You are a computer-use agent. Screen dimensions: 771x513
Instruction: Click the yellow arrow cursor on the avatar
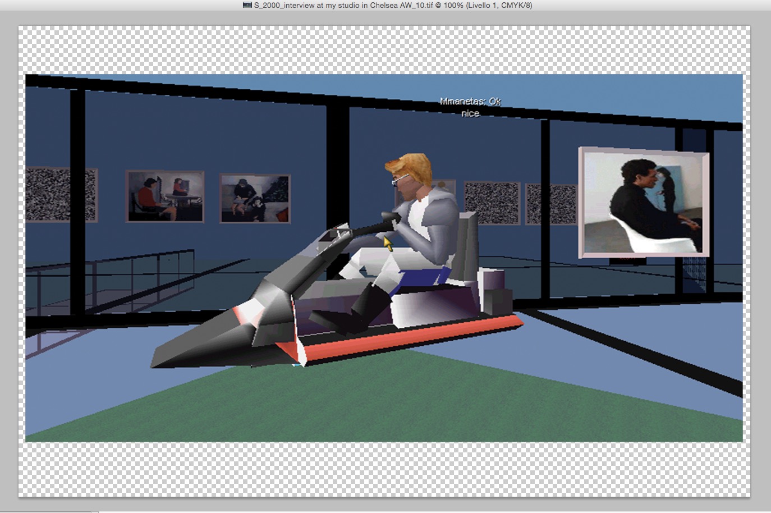(x=387, y=243)
